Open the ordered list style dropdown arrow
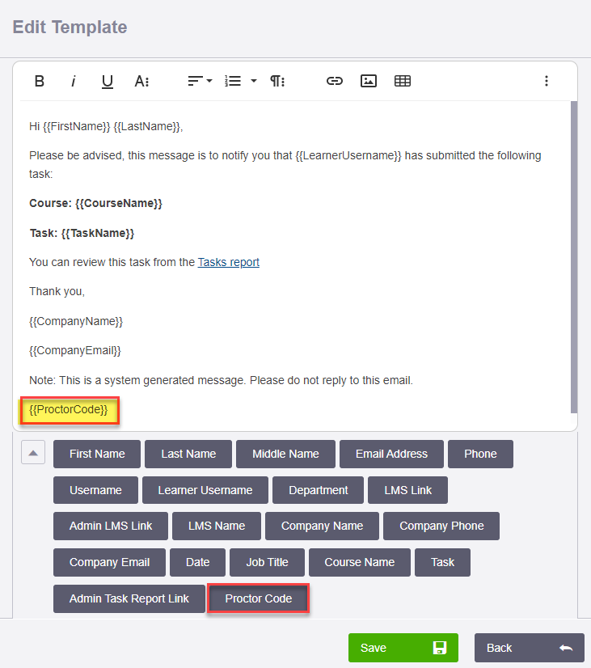The width and height of the screenshot is (591, 668). pyautogui.click(x=254, y=81)
